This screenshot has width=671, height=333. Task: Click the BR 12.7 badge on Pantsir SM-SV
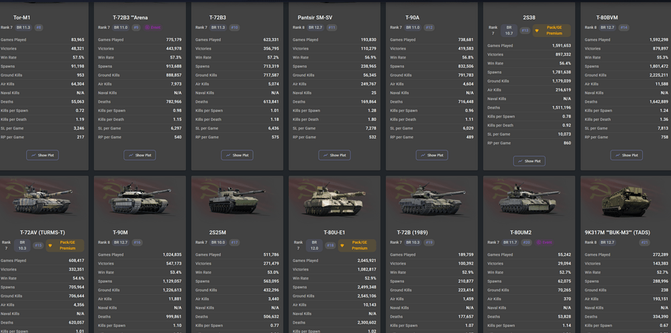(x=315, y=28)
